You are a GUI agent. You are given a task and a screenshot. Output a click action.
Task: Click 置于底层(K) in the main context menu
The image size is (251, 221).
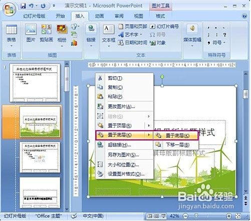(x=124, y=135)
